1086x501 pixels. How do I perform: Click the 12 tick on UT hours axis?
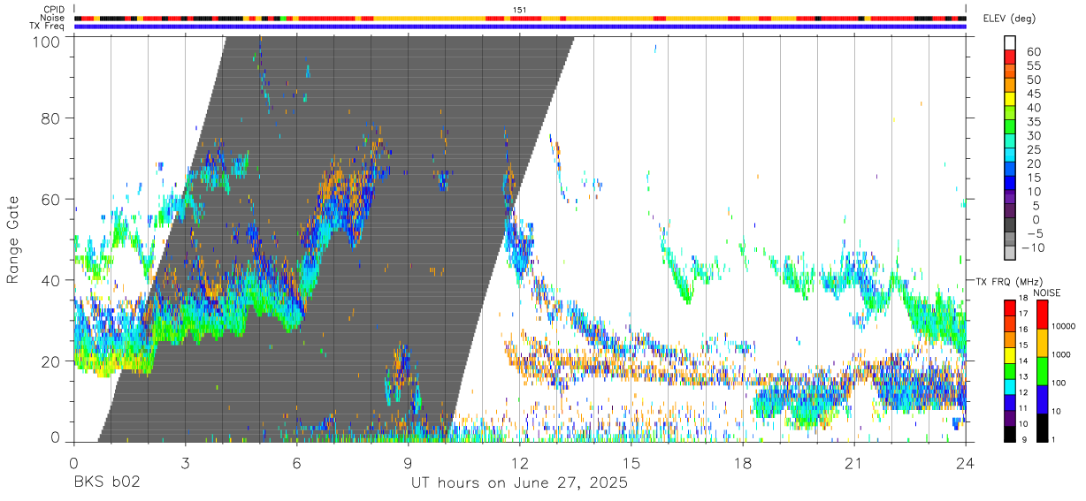519,463
